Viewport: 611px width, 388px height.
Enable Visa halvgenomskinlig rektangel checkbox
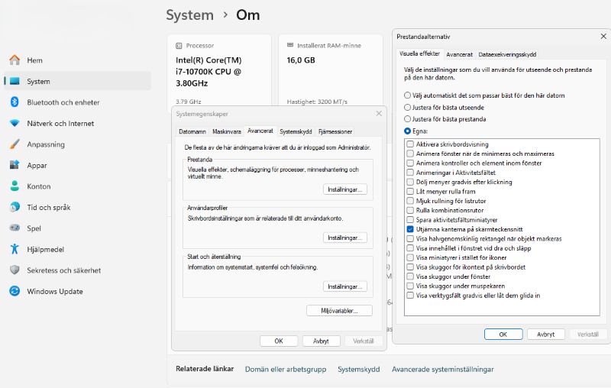(410, 239)
